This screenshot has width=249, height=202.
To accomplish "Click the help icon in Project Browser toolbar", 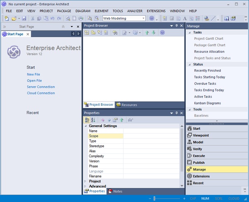I will [162, 32].
